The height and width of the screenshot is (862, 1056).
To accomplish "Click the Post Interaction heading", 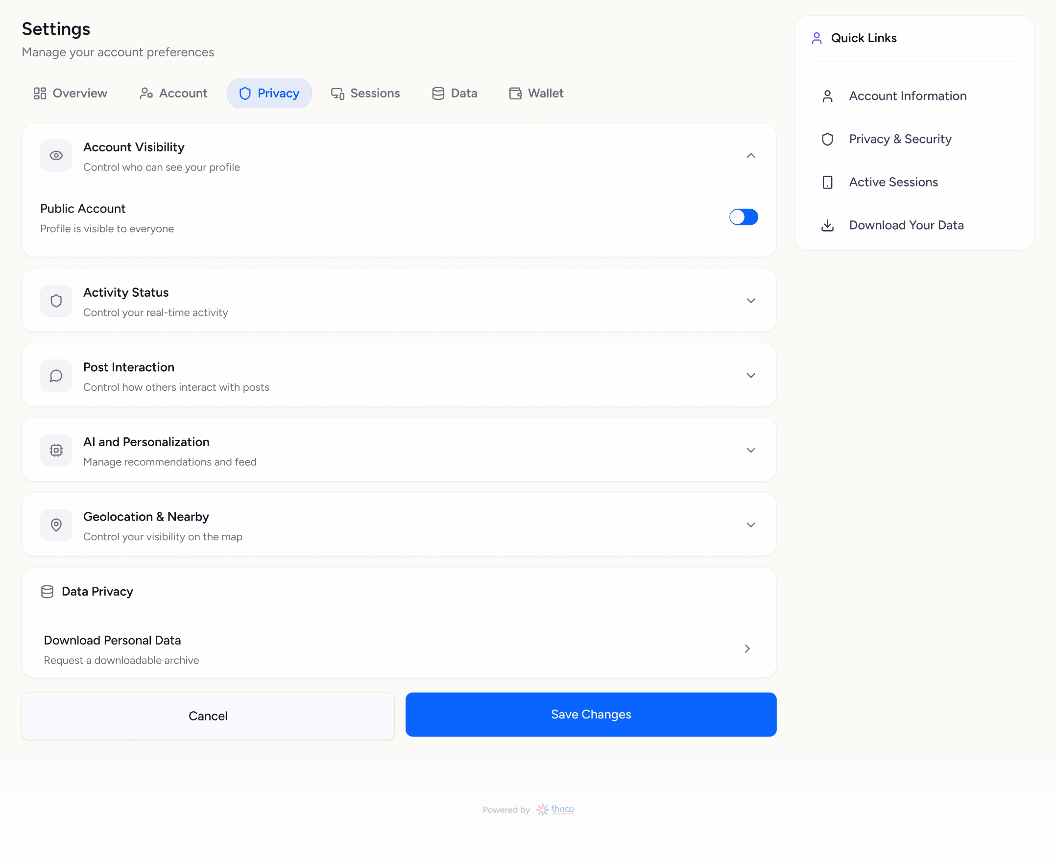I will [x=129, y=367].
